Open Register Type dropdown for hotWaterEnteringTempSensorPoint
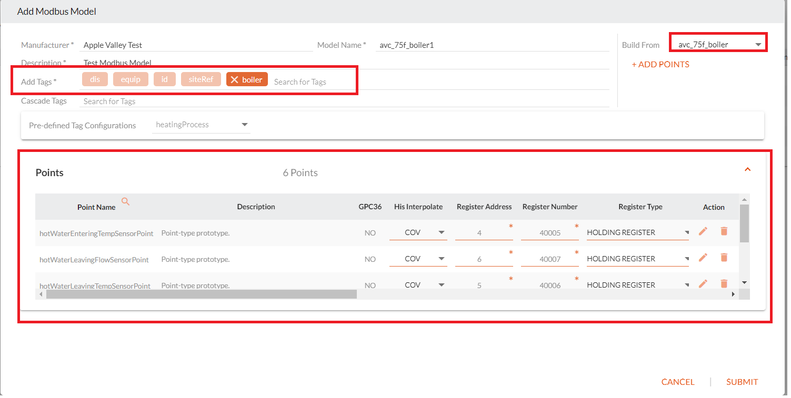Viewport: 791px width, 398px height. click(638, 232)
